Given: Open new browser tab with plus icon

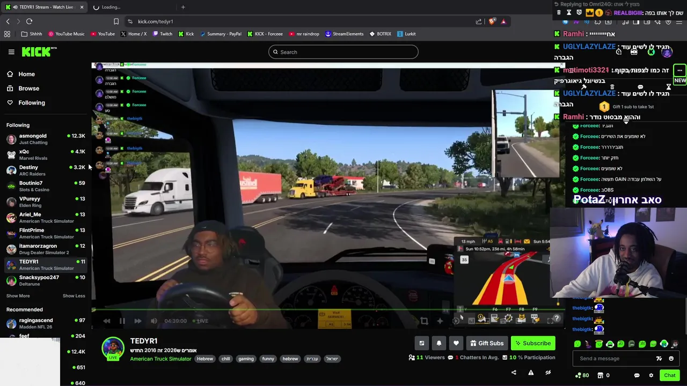Looking at the screenshot, I should coord(183,7).
